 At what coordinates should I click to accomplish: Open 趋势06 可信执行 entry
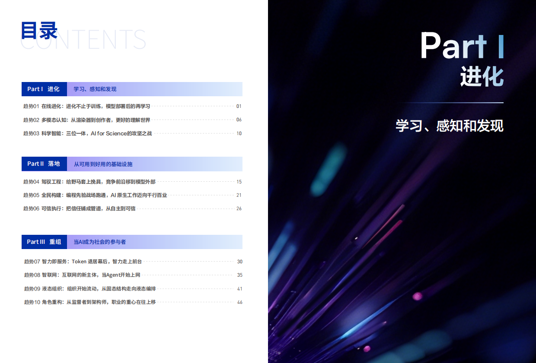79,208
